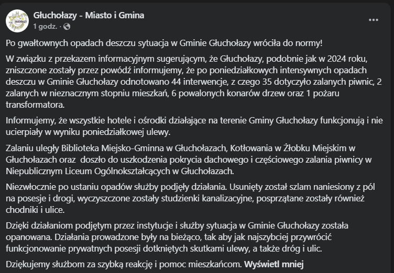This screenshot has height=273, width=394.
Task: Click the words 'chodniki i ulice.'
Action: tap(35, 210)
